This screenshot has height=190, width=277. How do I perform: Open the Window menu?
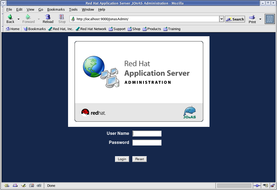(88, 10)
